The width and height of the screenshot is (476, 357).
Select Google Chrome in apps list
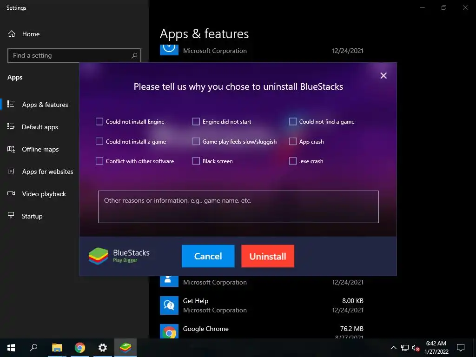[x=262, y=331]
